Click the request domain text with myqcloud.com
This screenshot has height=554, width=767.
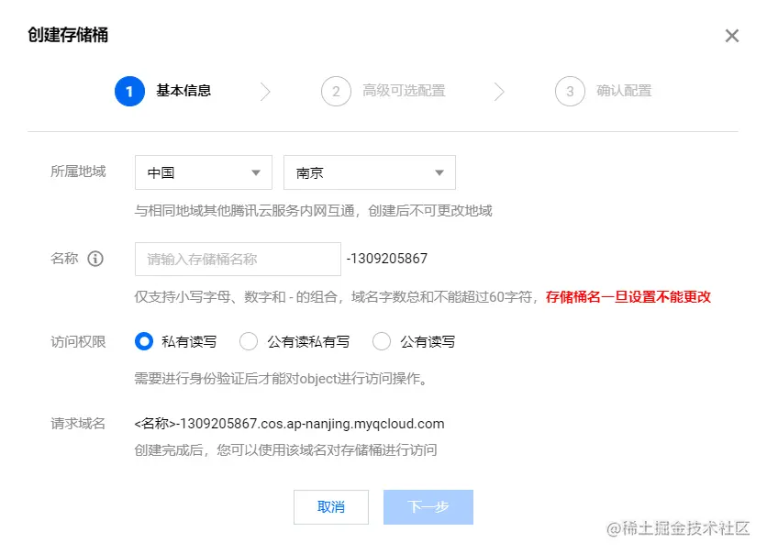tap(289, 424)
